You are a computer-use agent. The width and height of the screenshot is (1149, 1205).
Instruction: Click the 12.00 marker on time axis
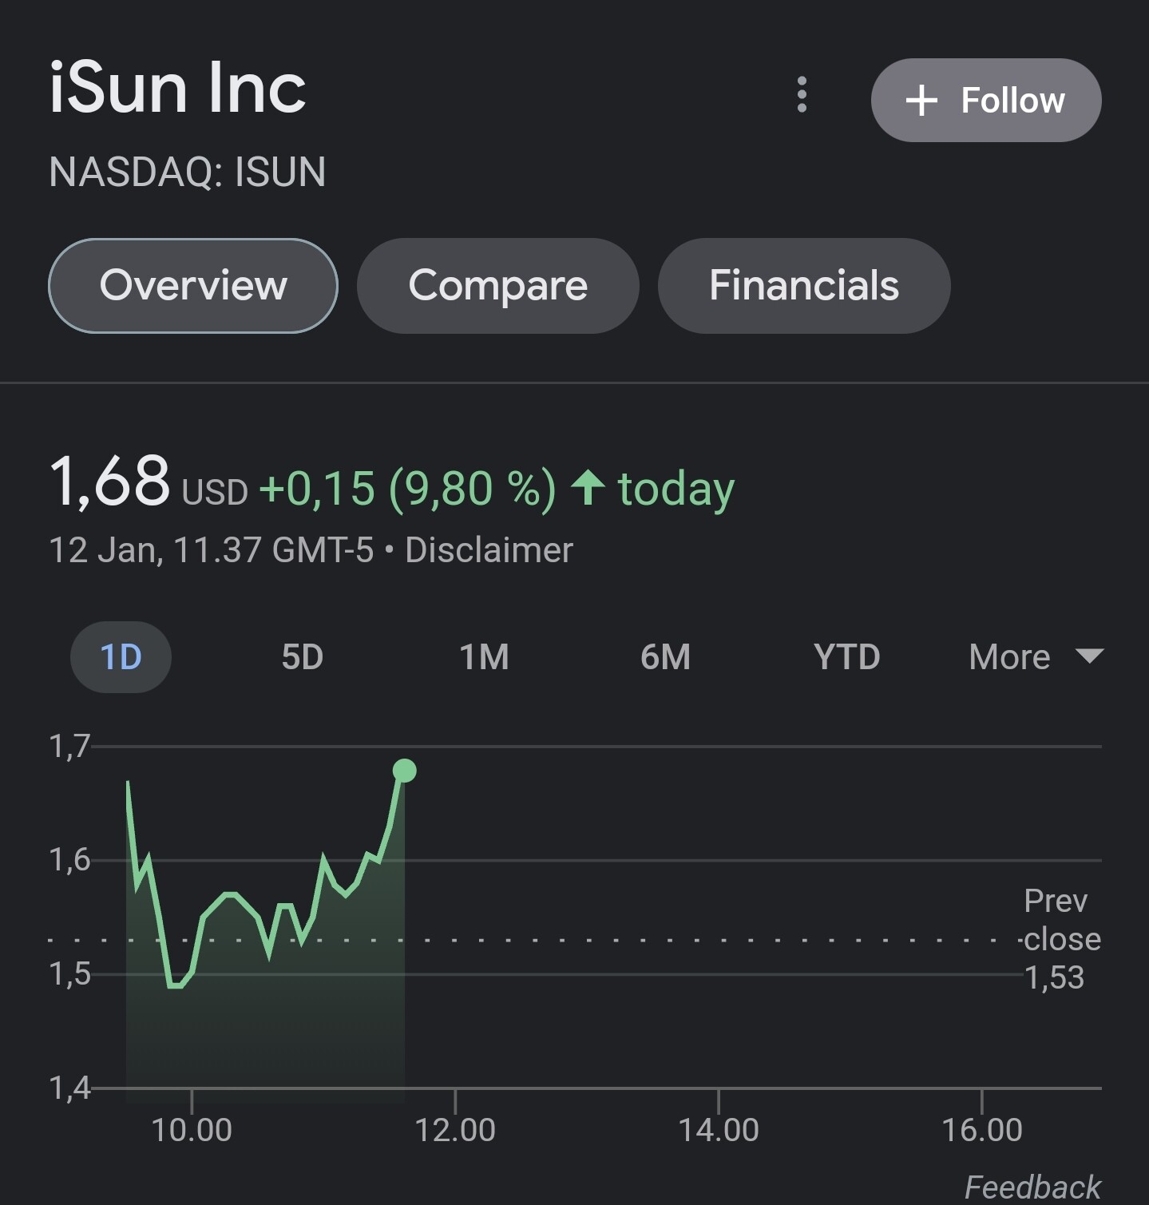click(x=455, y=1130)
